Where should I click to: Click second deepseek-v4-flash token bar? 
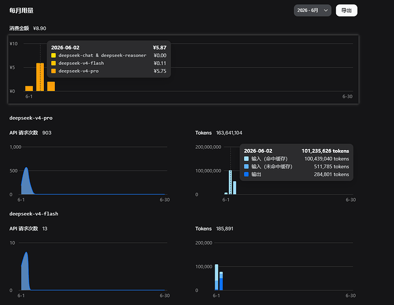221,281
